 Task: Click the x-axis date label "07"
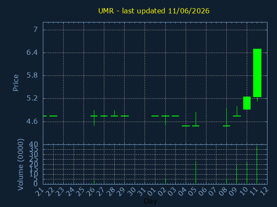point(213,191)
